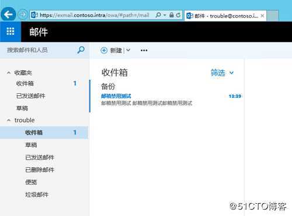Click the refresh page icon

[x=178, y=15]
